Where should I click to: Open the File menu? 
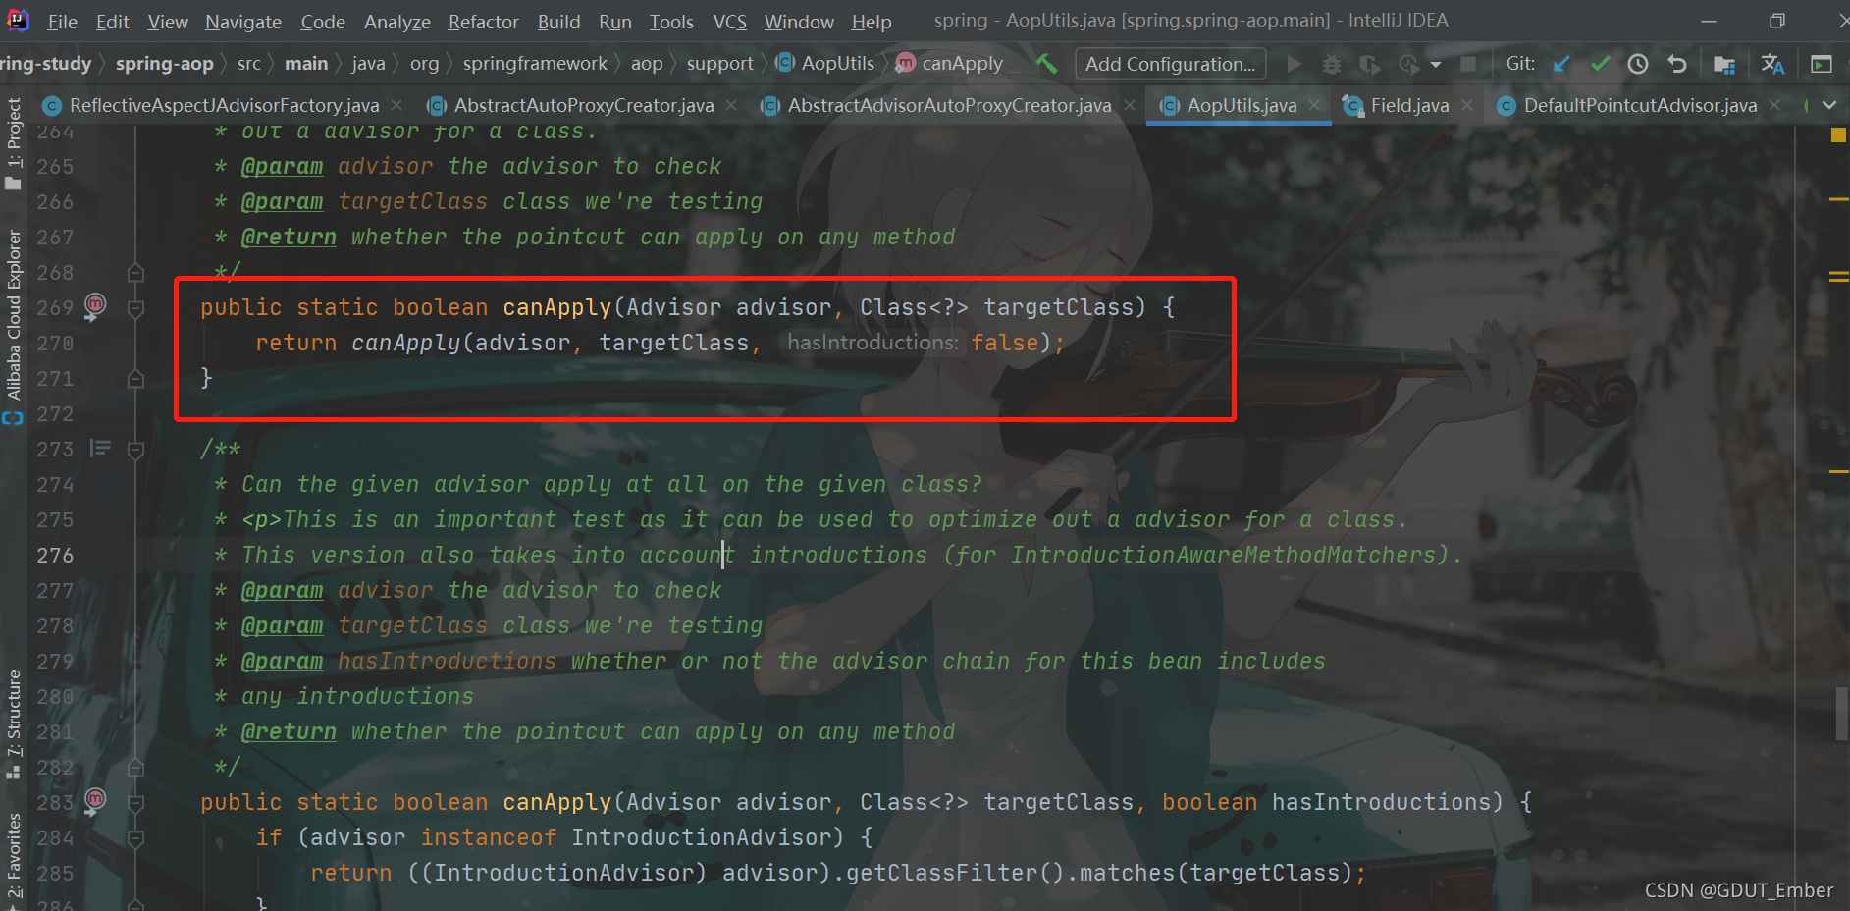tap(62, 21)
